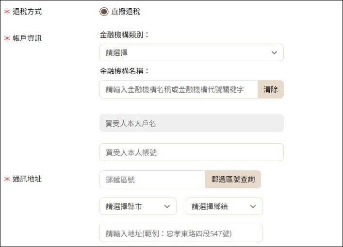
Task: Focus the 郵遞區號 input box
Action: 152,180
